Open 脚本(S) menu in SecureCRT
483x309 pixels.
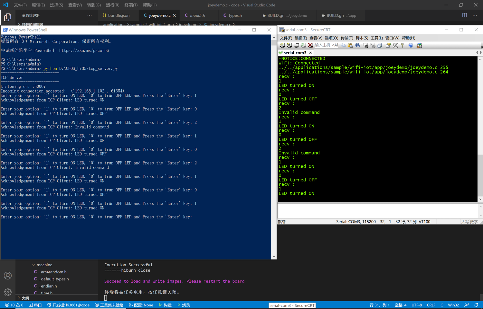tap(362, 38)
